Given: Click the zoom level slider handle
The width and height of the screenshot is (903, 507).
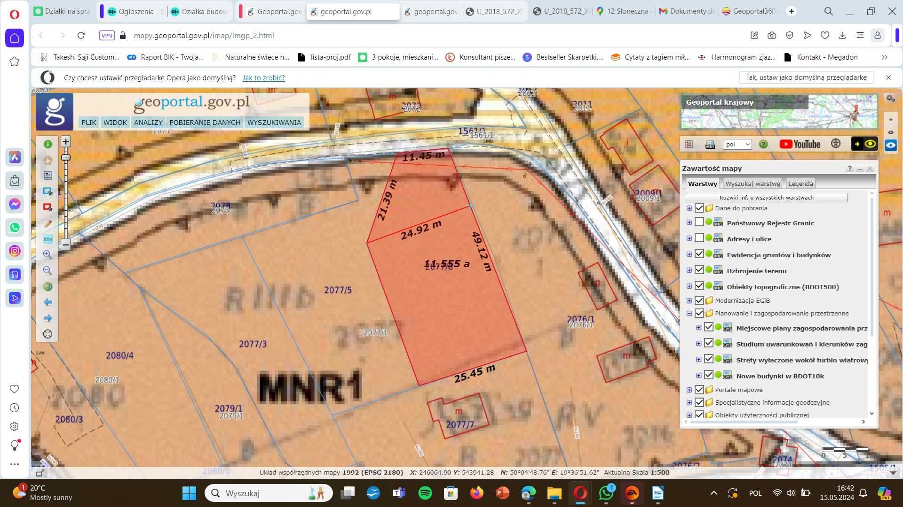Looking at the screenshot, I should [x=66, y=157].
